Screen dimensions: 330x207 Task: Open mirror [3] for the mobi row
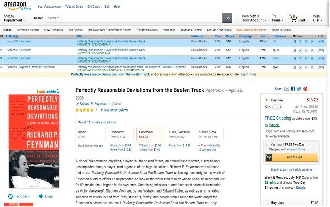[307, 58]
